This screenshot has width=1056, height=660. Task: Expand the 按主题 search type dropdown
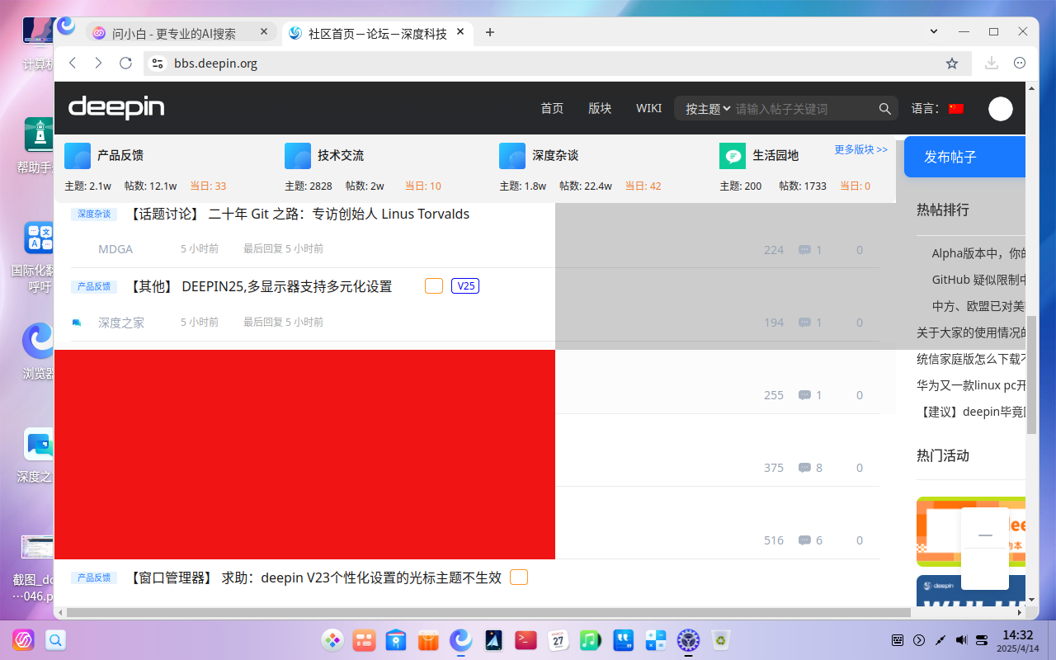click(708, 109)
